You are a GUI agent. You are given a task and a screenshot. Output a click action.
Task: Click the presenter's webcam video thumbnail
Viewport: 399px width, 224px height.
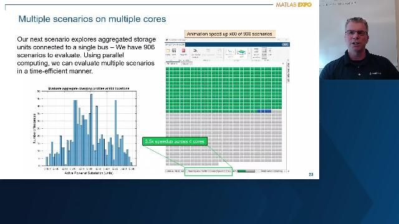359,40
